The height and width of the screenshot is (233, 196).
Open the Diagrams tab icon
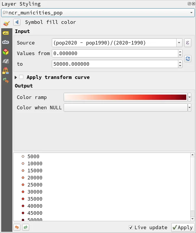[x=6, y=61]
